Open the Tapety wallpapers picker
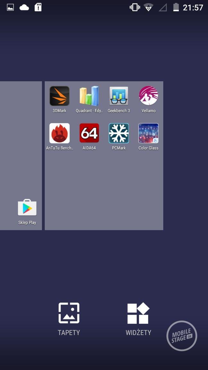The width and height of the screenshot is (208, 370). point(69,313)
